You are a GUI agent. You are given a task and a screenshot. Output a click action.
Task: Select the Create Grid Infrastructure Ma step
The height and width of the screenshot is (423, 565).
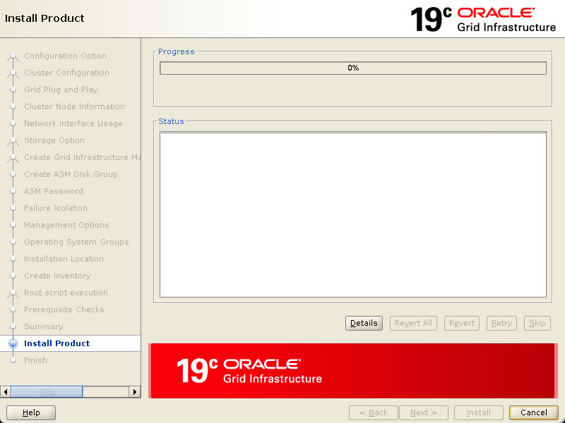coord(82,157)
